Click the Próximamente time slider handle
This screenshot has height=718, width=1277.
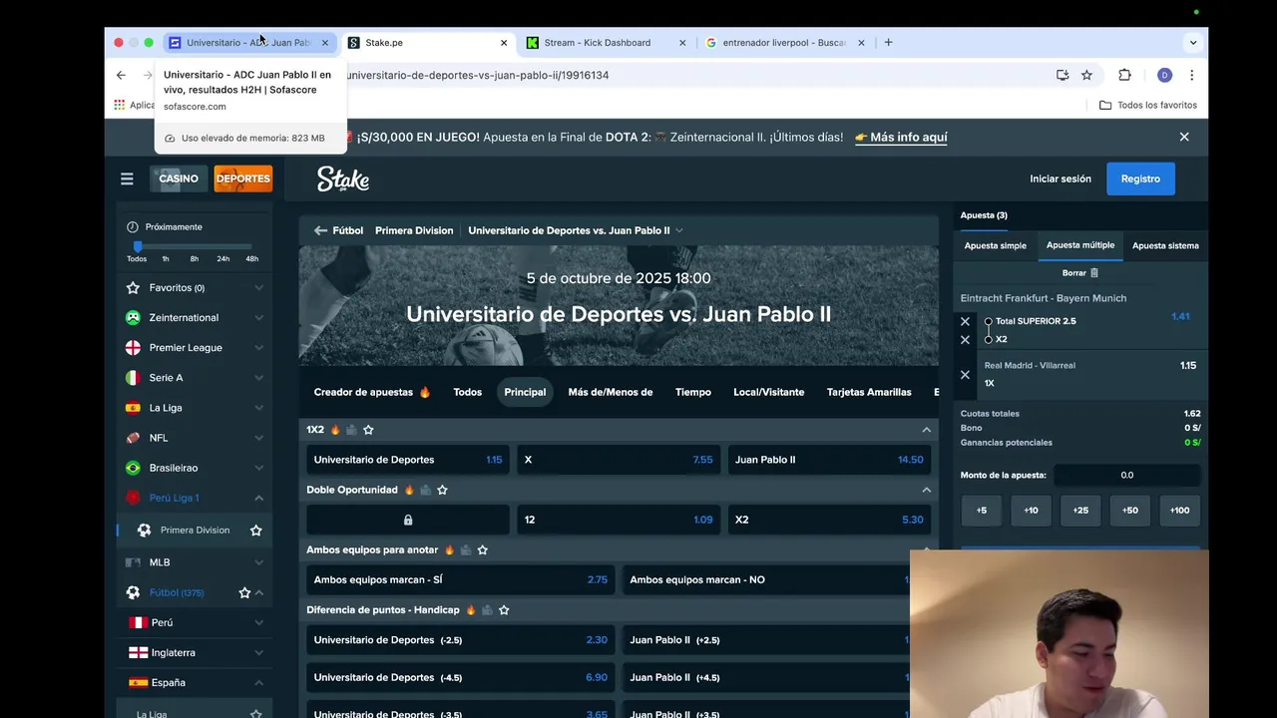138,246
